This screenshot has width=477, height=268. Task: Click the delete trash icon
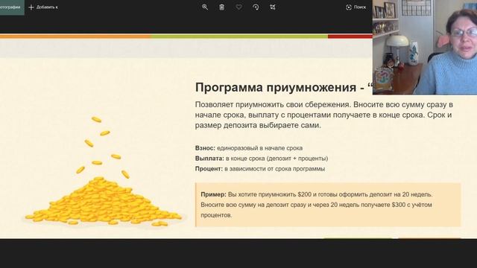coord(222,7)
